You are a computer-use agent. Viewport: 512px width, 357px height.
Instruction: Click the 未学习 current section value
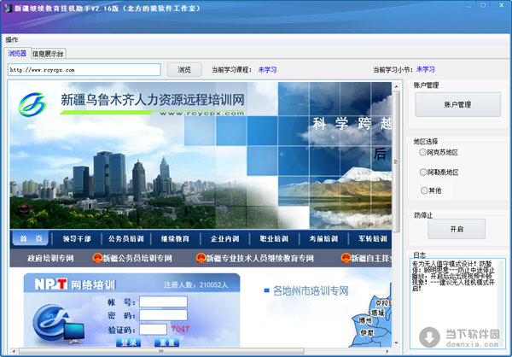point(425,69)
